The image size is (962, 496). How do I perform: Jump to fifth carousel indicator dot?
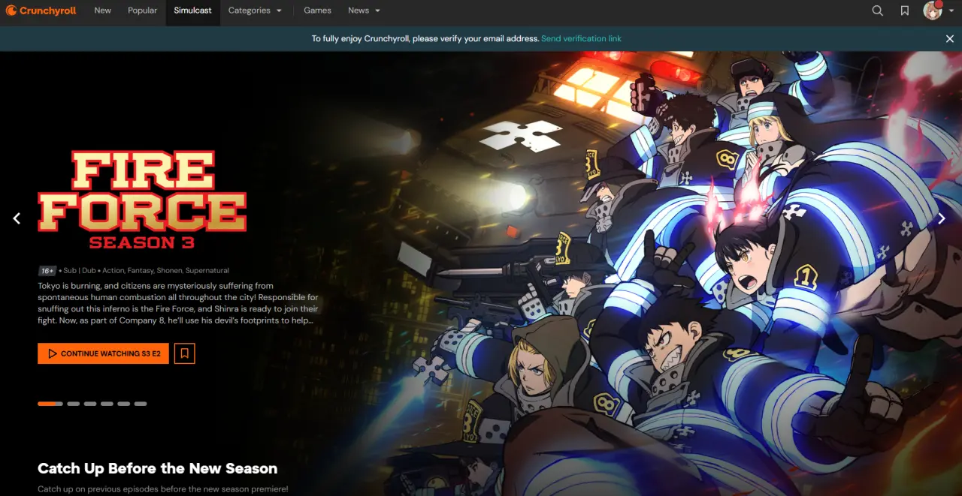(x=124, y=404)
